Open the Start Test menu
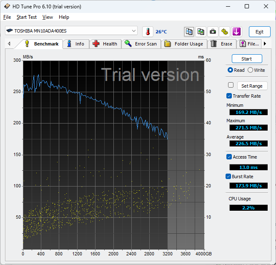This screenshot has height=265, width=276. (27, 17)
